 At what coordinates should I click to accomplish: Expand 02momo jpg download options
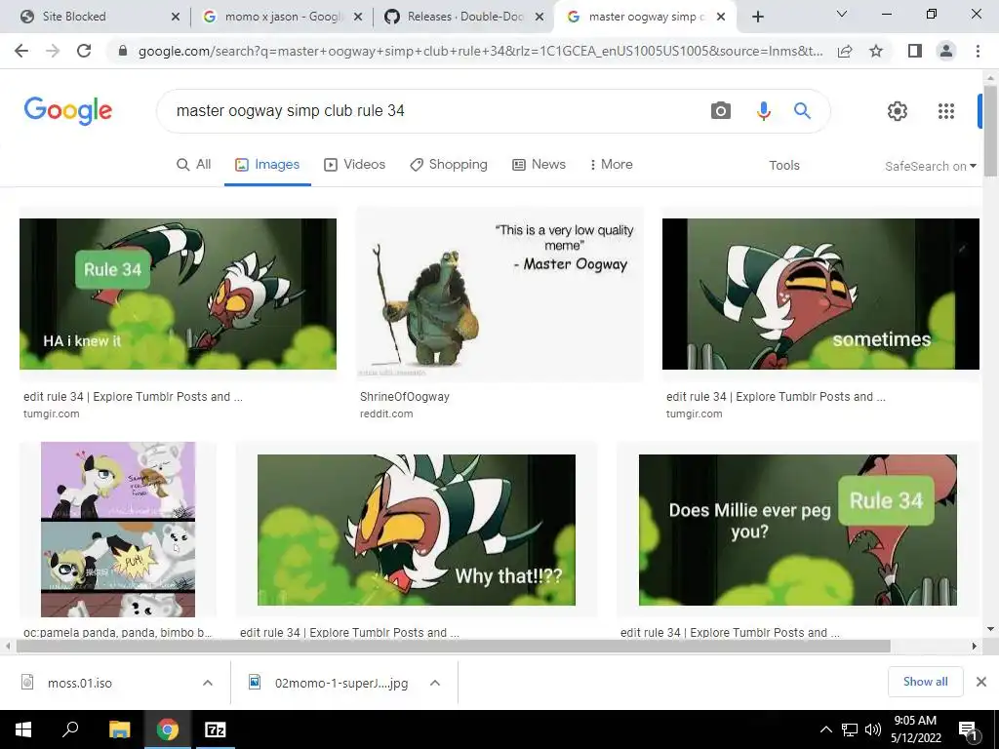click(x=435, y=683)
